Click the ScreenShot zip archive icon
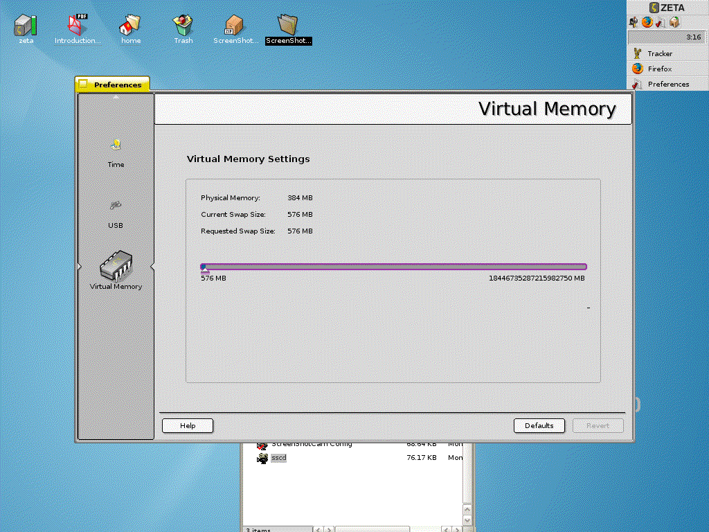 click(x=235, y=25)
